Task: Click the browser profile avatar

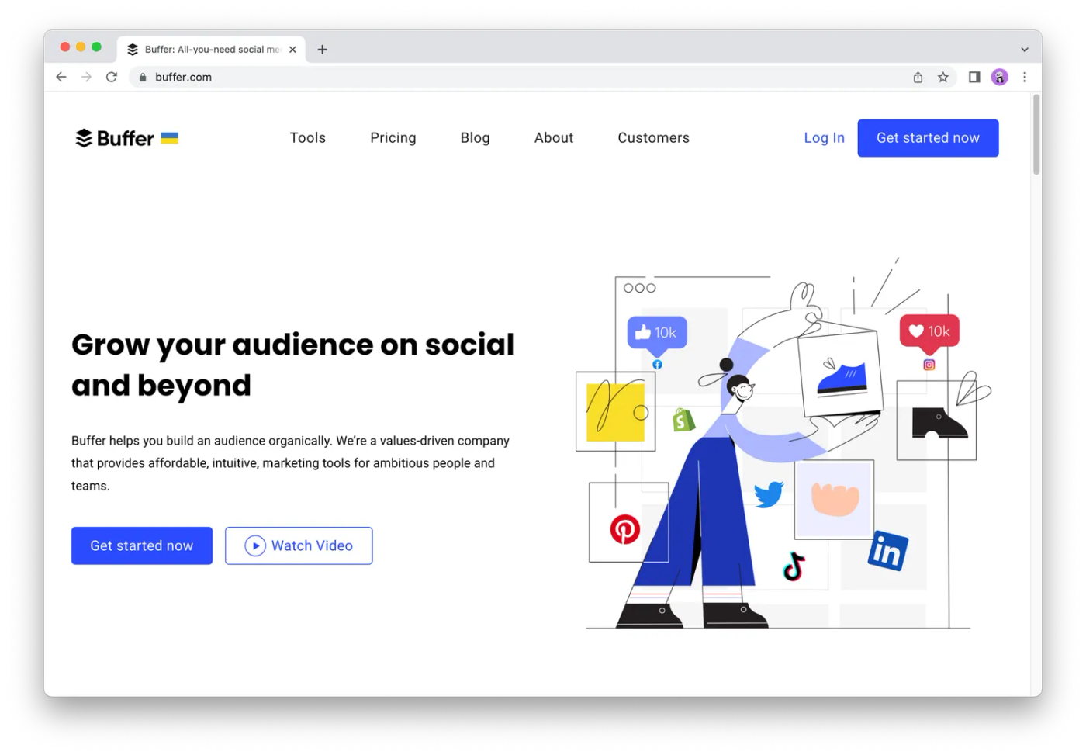Action: [x=999, y=77]
